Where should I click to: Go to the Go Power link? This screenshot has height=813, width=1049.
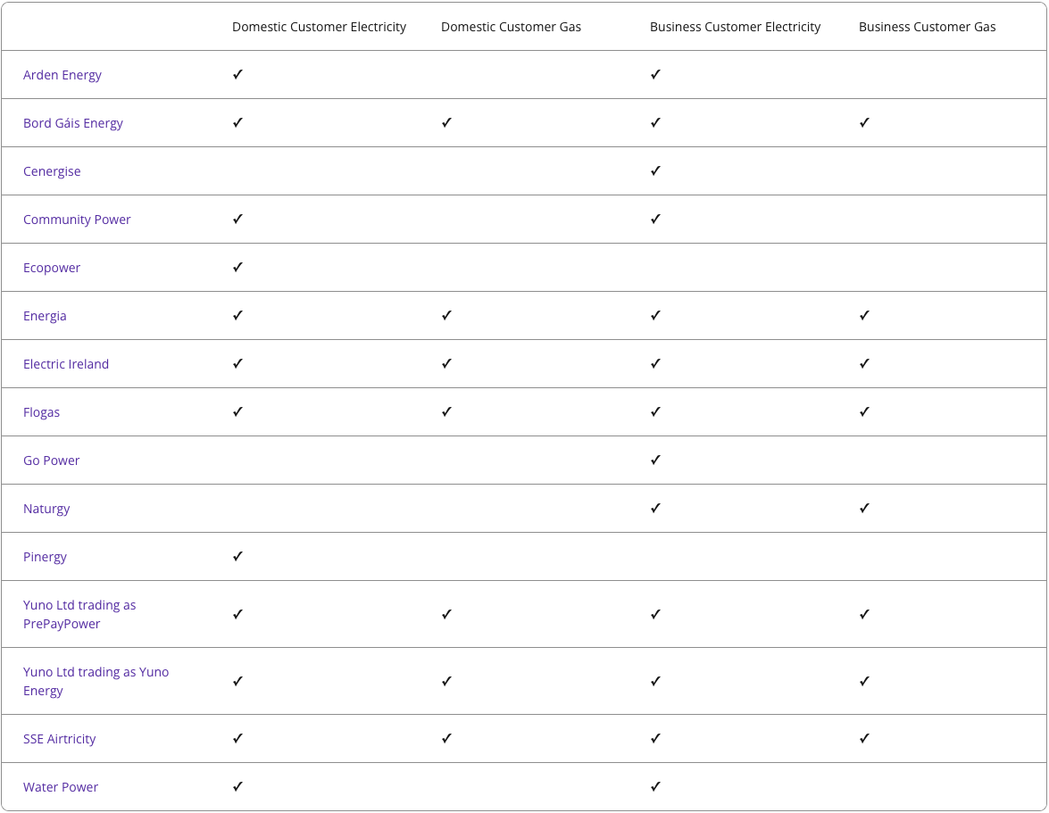point(52,460)
